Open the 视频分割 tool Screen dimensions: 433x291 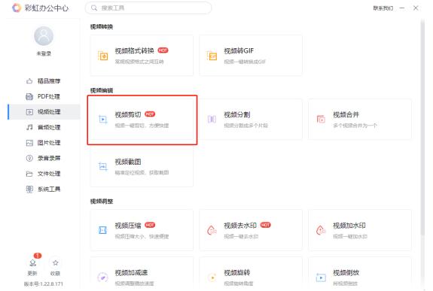tap(251, 120)
